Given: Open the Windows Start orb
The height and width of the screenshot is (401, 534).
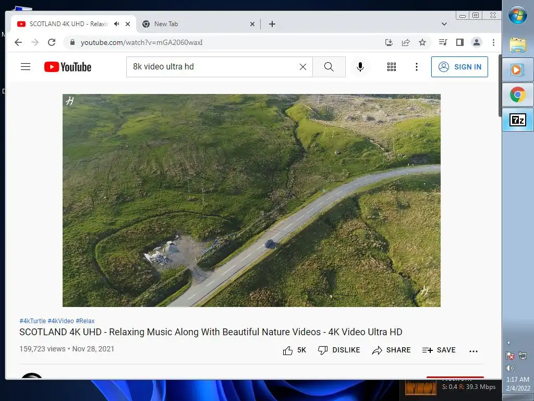Looking at the screenshot, I should point(518,15).
